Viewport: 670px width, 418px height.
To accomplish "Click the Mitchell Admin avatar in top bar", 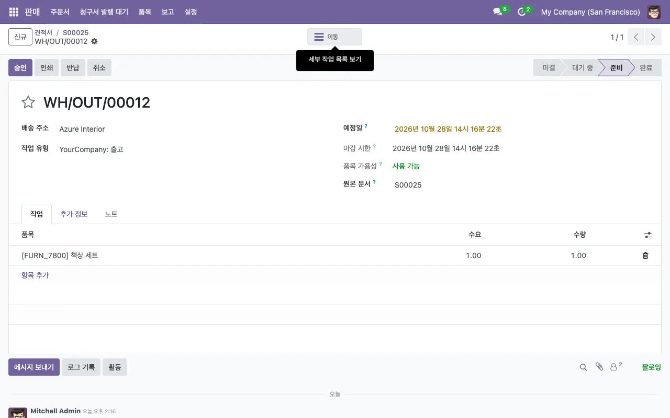I will point(654,11).
